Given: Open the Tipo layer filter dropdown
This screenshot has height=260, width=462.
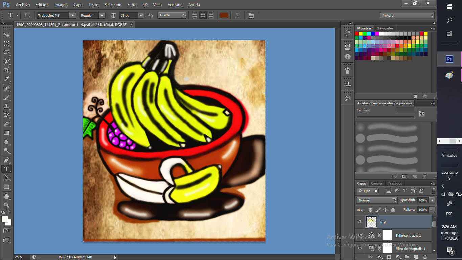Looking at the screenshot, I should click(x=367, y=191).
